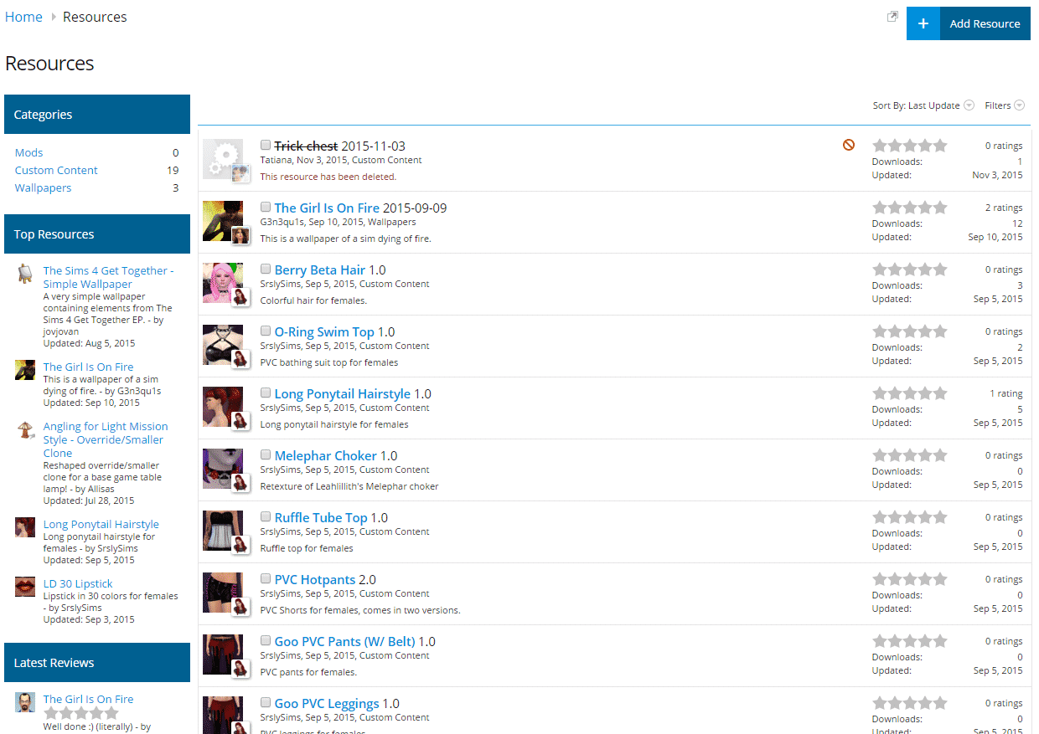This screenshot has width=1039, height=734.
Task: Click the plus icon on Add Resource
Action: [x=923, y=23]
